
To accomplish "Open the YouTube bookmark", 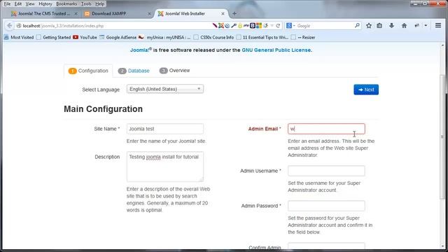I will [85, 37].
